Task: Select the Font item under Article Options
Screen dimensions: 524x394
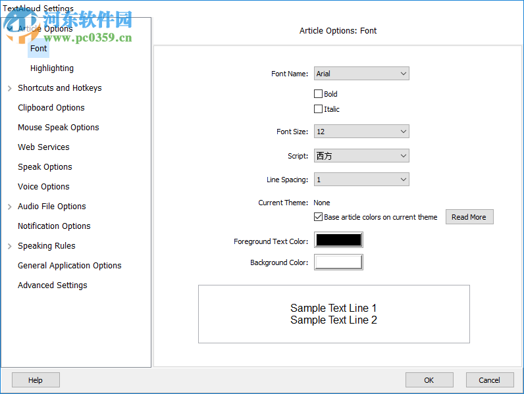Action: pyautogui.click(x=38, y=49)
